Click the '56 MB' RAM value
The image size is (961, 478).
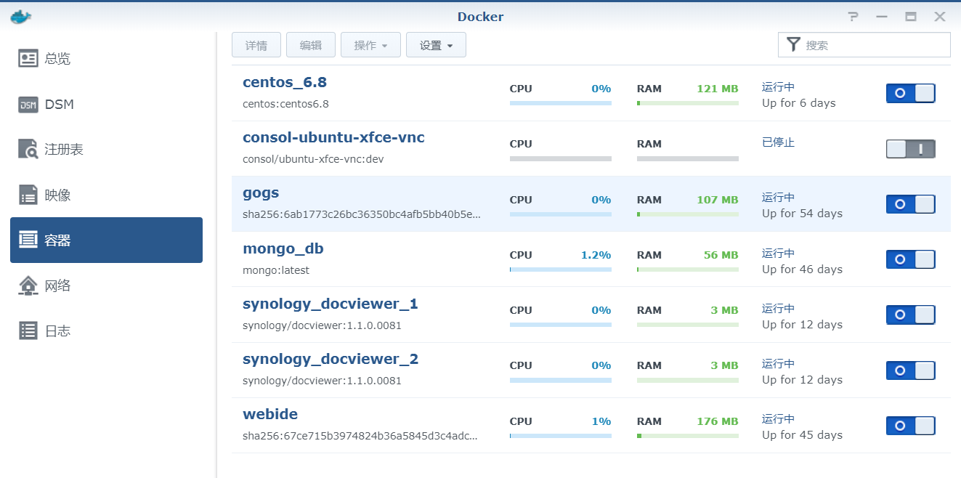721,255
